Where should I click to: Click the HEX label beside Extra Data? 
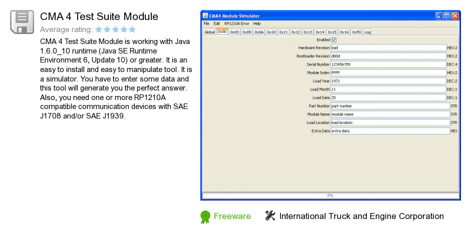click(x=454, y=130)
